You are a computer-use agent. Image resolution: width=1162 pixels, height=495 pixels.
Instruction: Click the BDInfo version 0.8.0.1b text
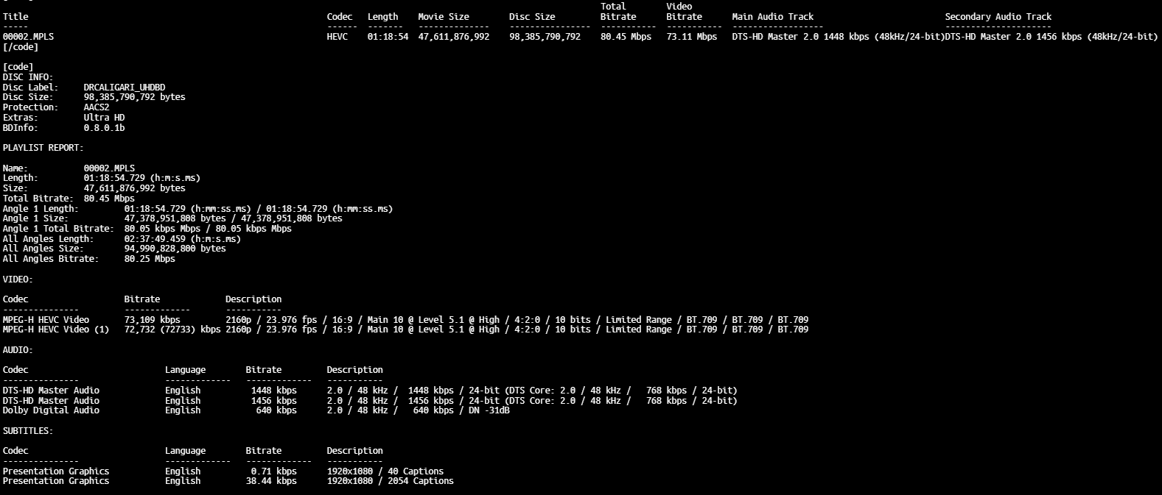104,128
